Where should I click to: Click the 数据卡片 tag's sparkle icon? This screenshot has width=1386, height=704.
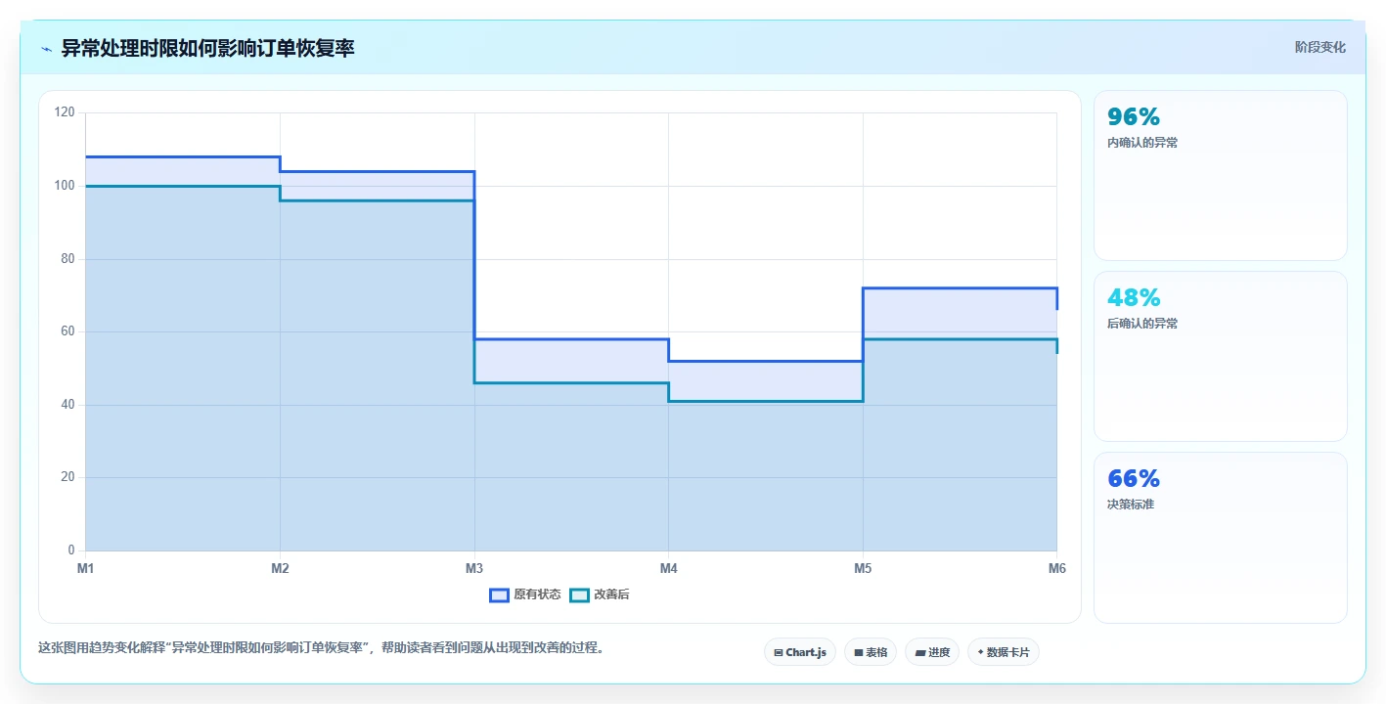click(x=980, y=652)
